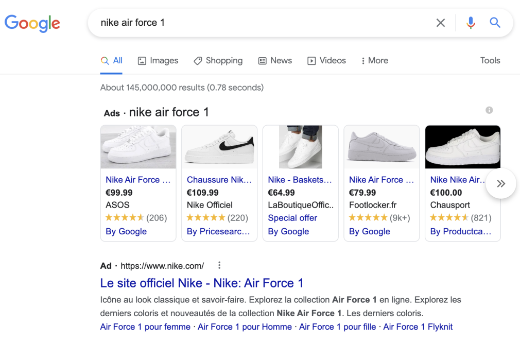Screen dimensions: 520x342
Task: Submit search with magnifying glass icon
Action: (x=495, y=23)
